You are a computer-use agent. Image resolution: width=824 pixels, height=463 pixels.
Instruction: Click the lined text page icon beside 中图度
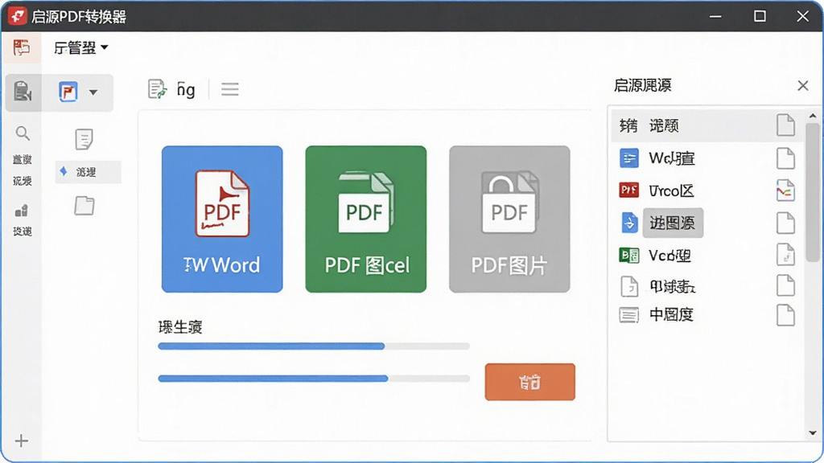click(629, 315)
